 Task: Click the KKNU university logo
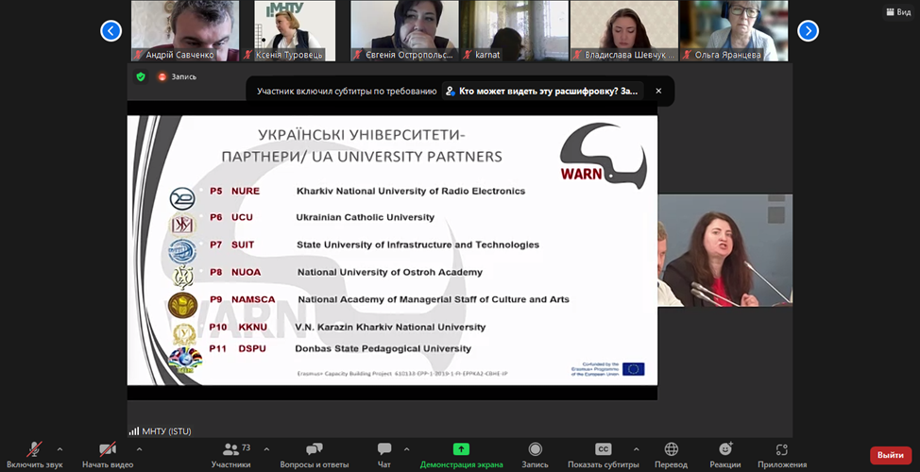tap(183, 334)
